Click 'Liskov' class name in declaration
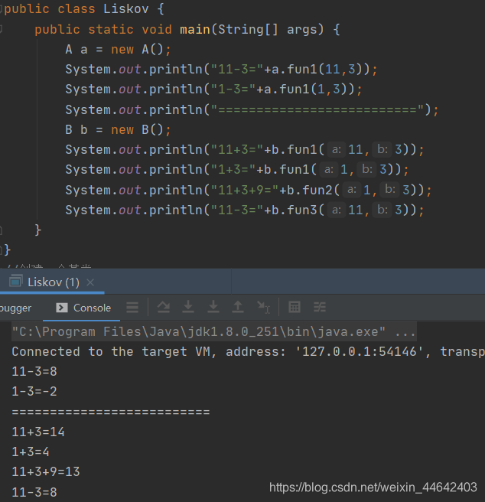485x502 pixels. [125, 9]
